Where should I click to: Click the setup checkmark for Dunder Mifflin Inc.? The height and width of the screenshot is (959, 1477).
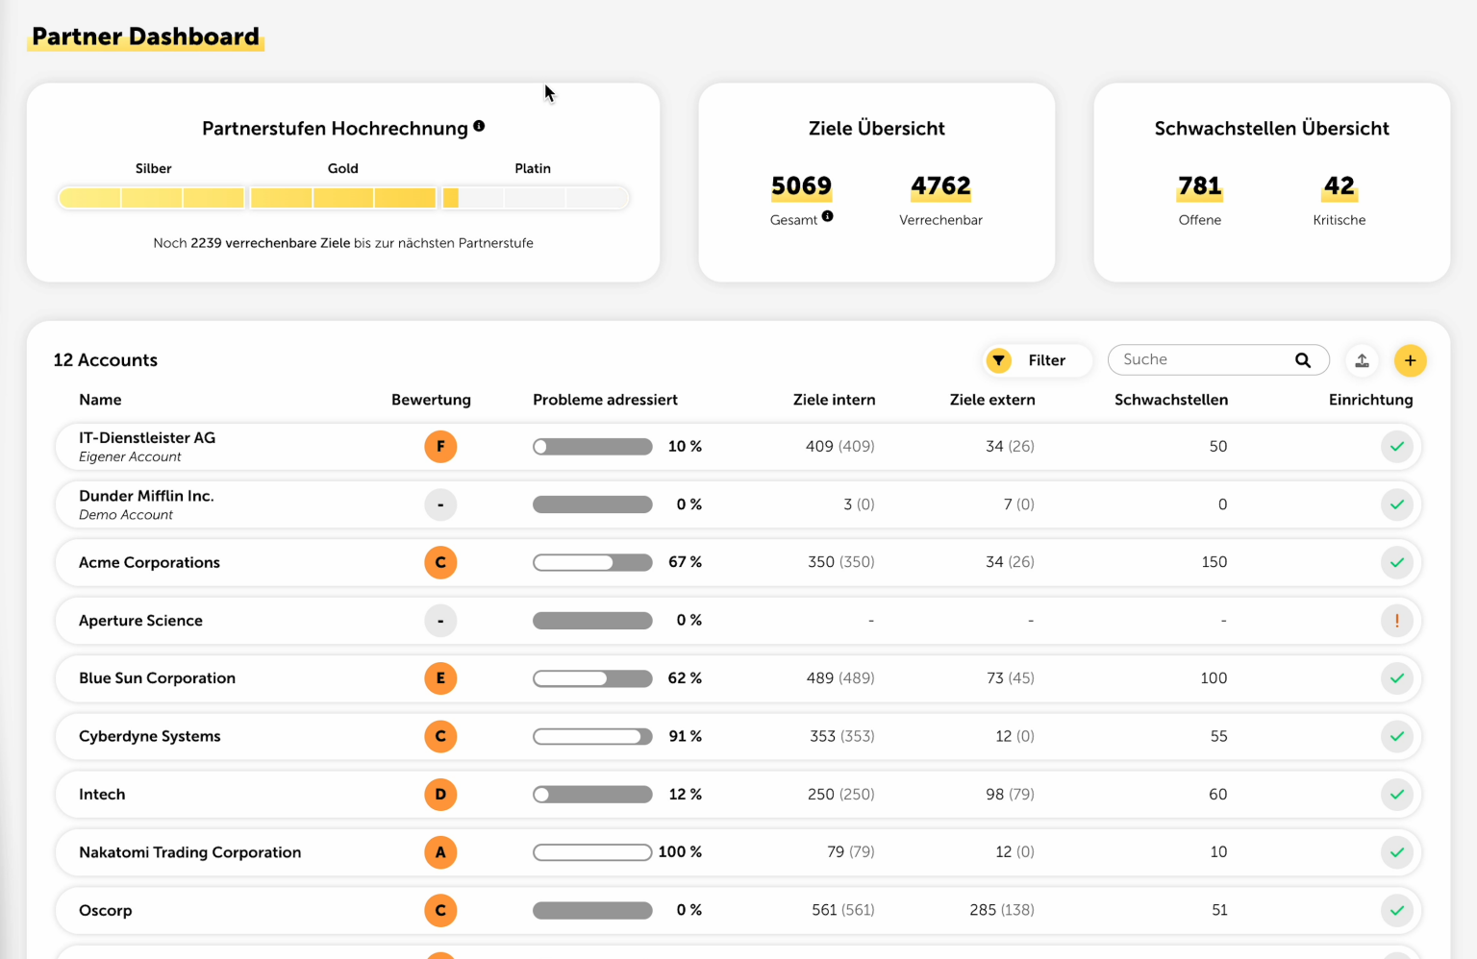(x=1397, y=504)
